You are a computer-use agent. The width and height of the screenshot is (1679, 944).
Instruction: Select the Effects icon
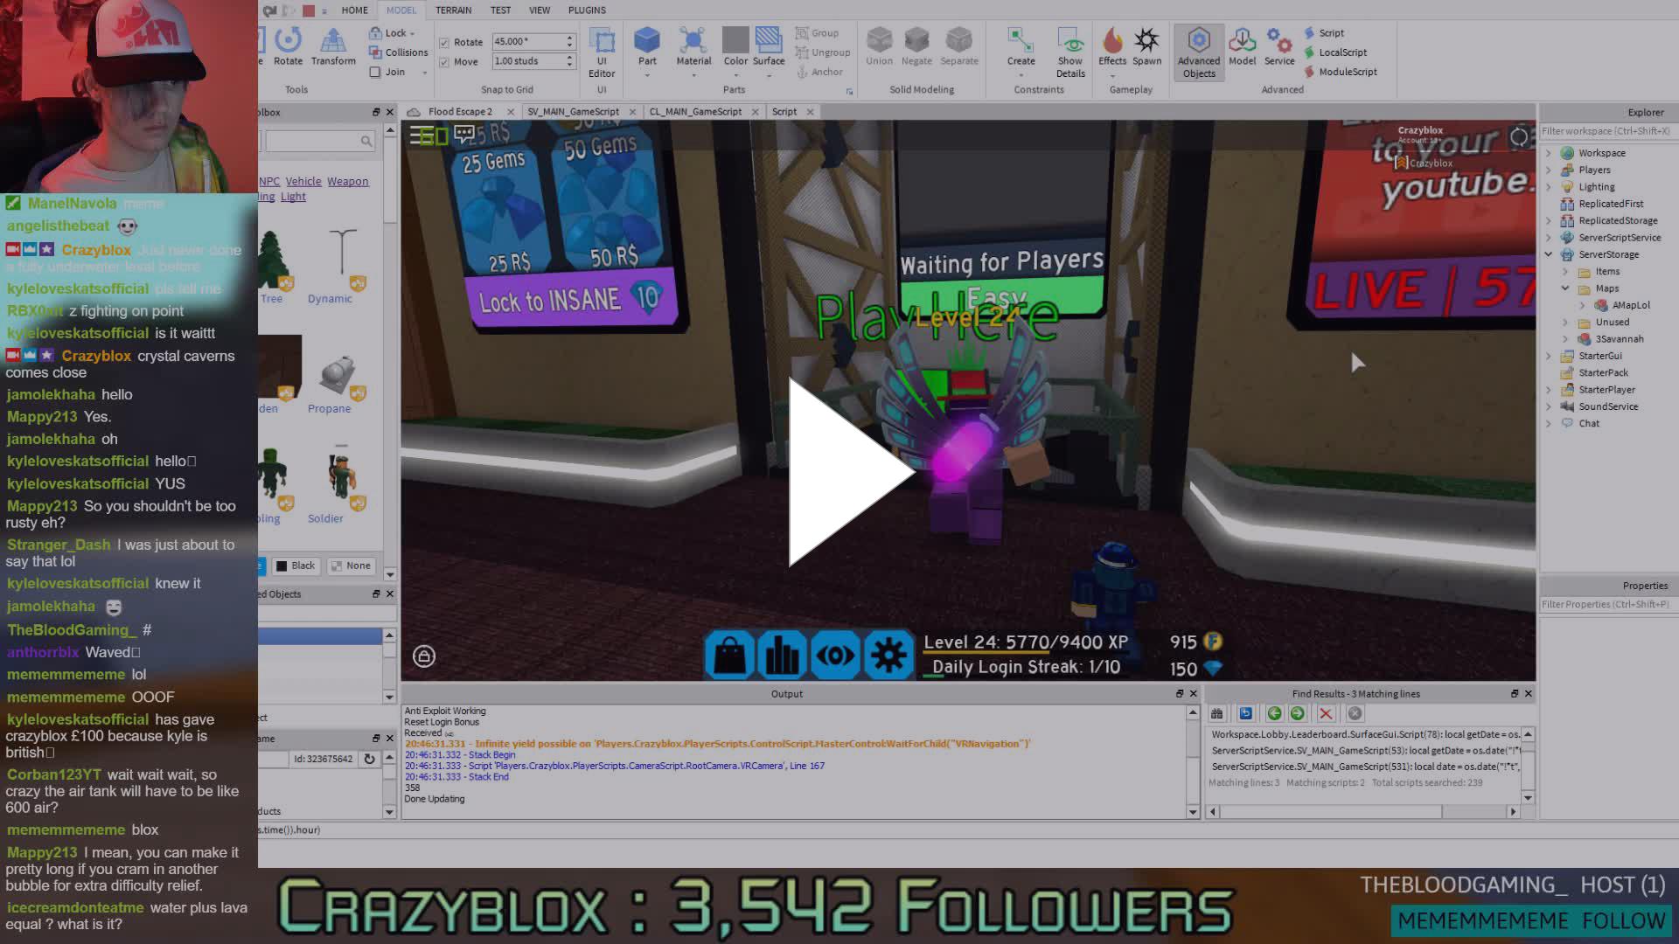pos(1111,48)
